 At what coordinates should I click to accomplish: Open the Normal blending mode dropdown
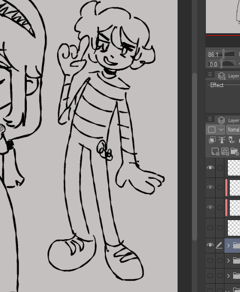pyautogui.click(x=233, y=130)
